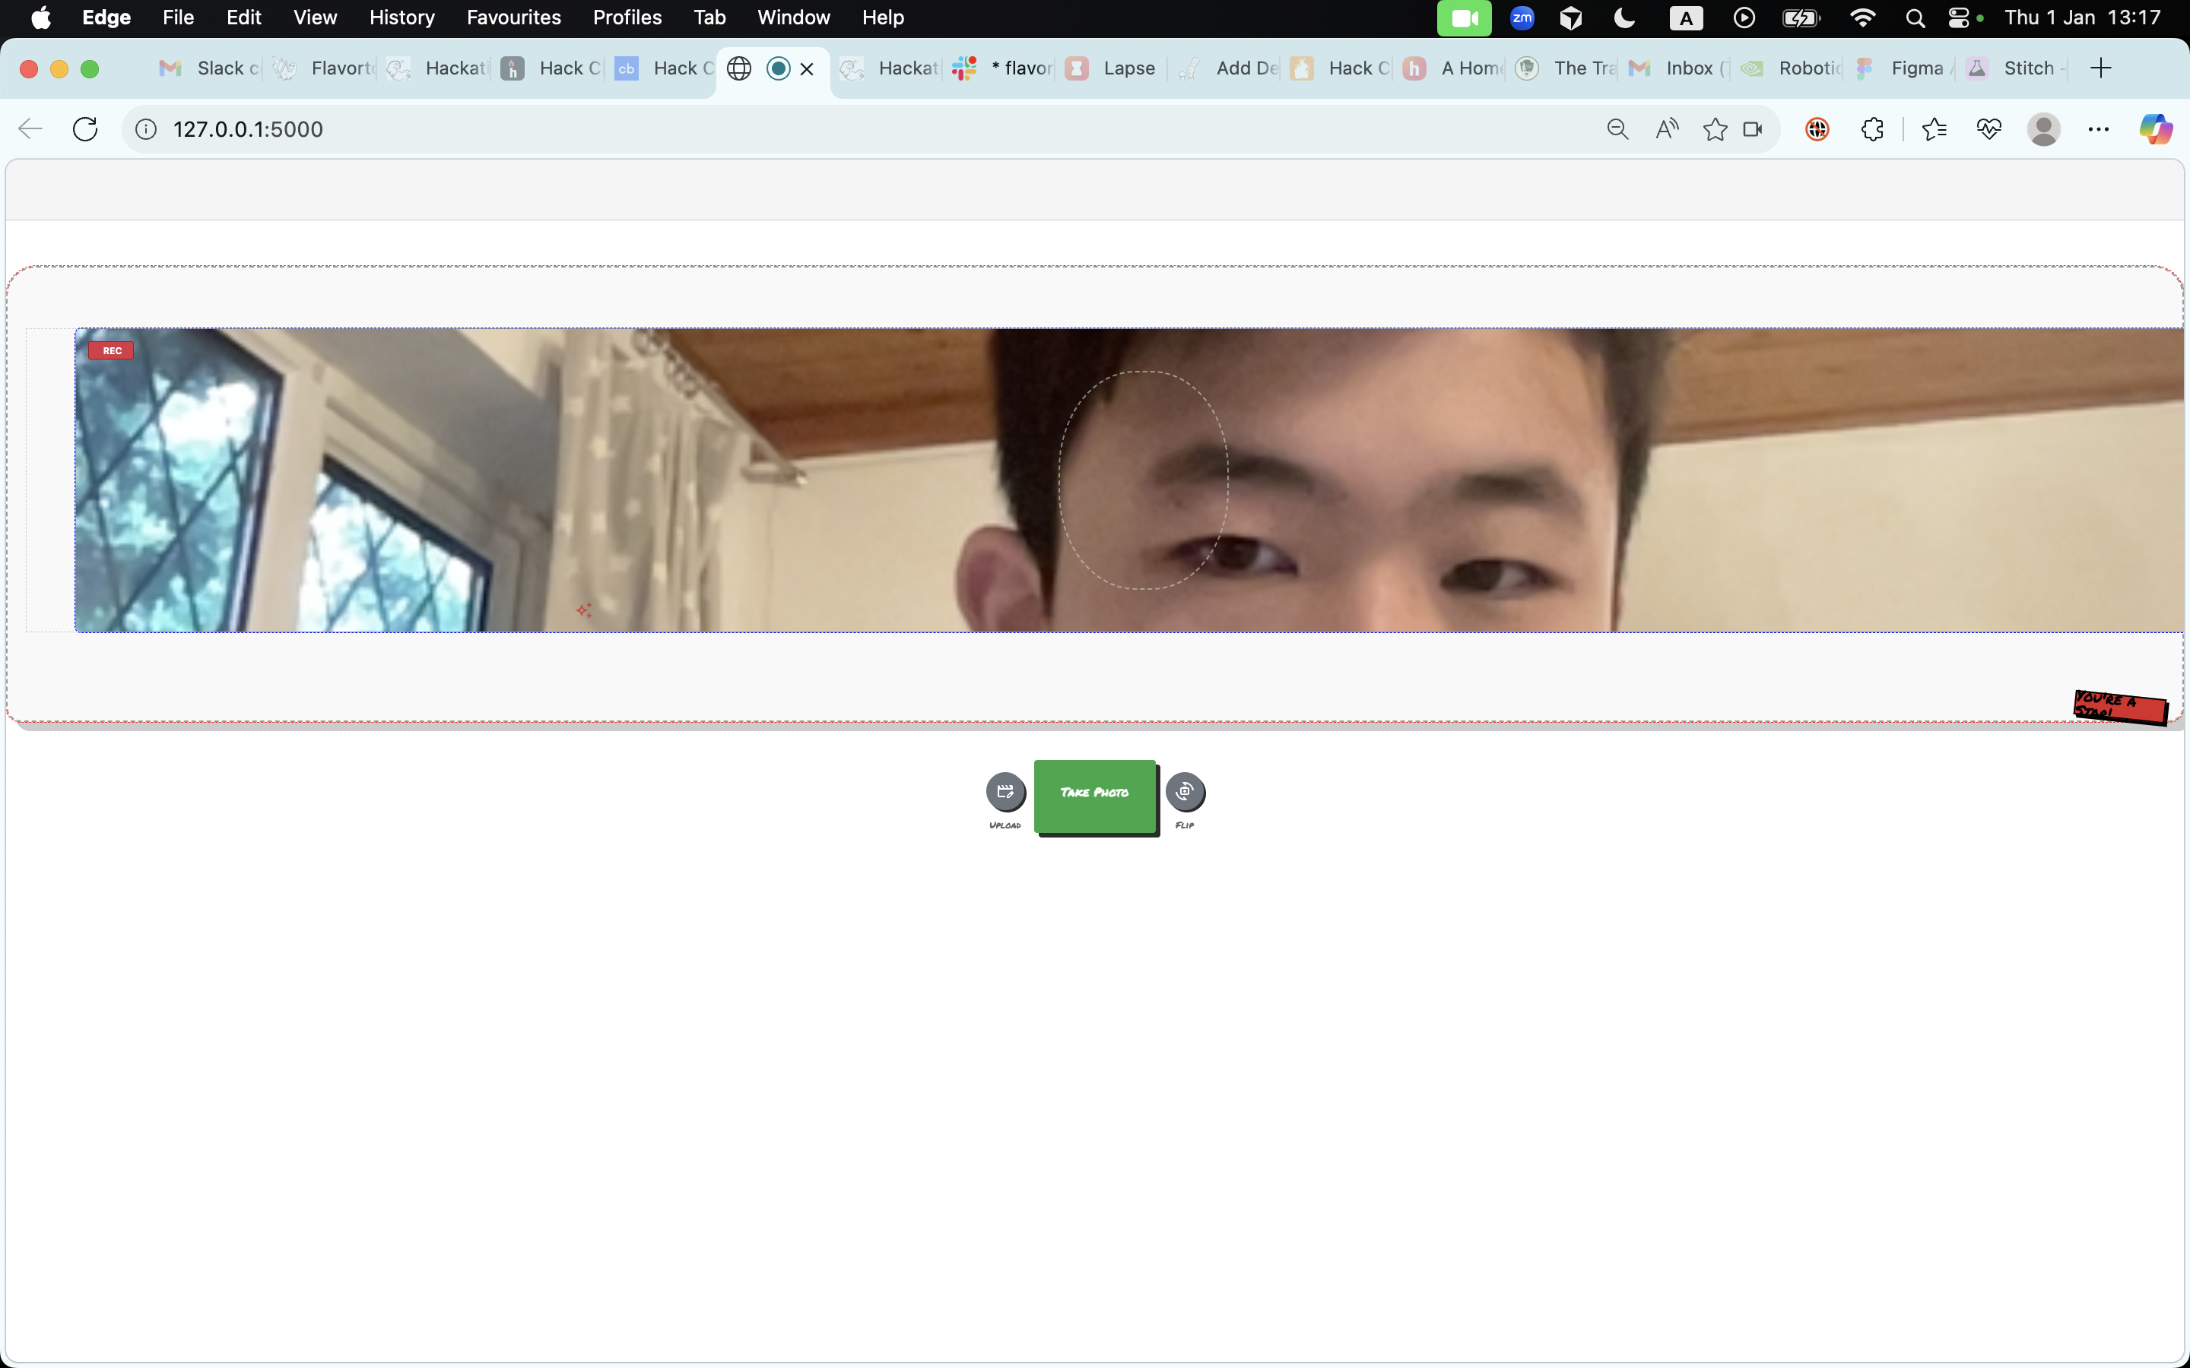Viewport: 2190px width, 1368px height.
Task: Open a new tab with plus button
Action: pyautogui.click(x=2100, y=68)
